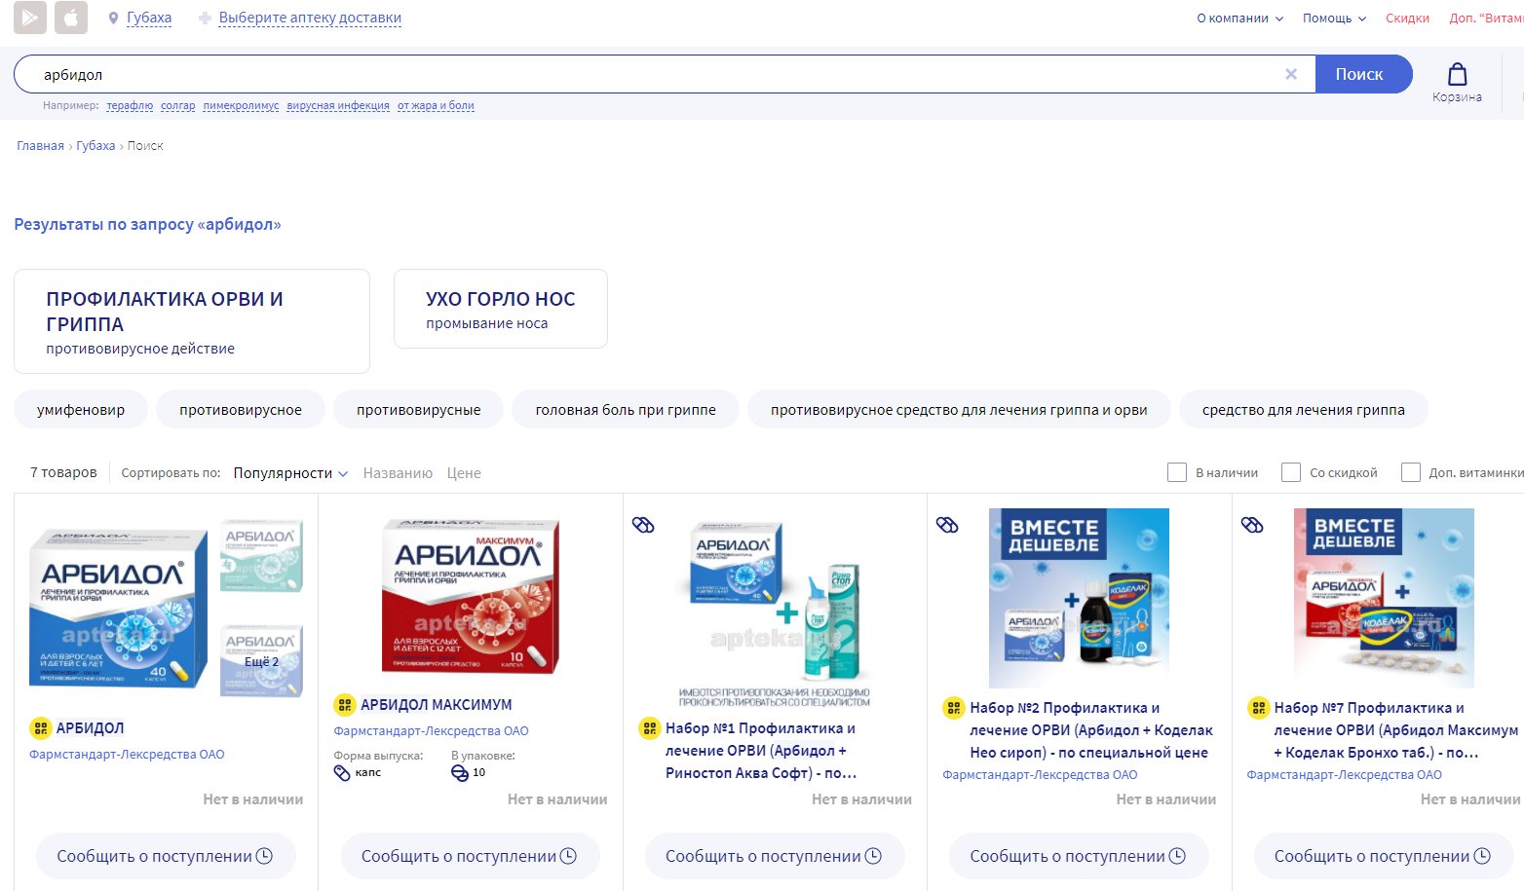Screen dimensions: 1524x891
Task: Select the умифеновир tag chip
Action: click(81, 410)
